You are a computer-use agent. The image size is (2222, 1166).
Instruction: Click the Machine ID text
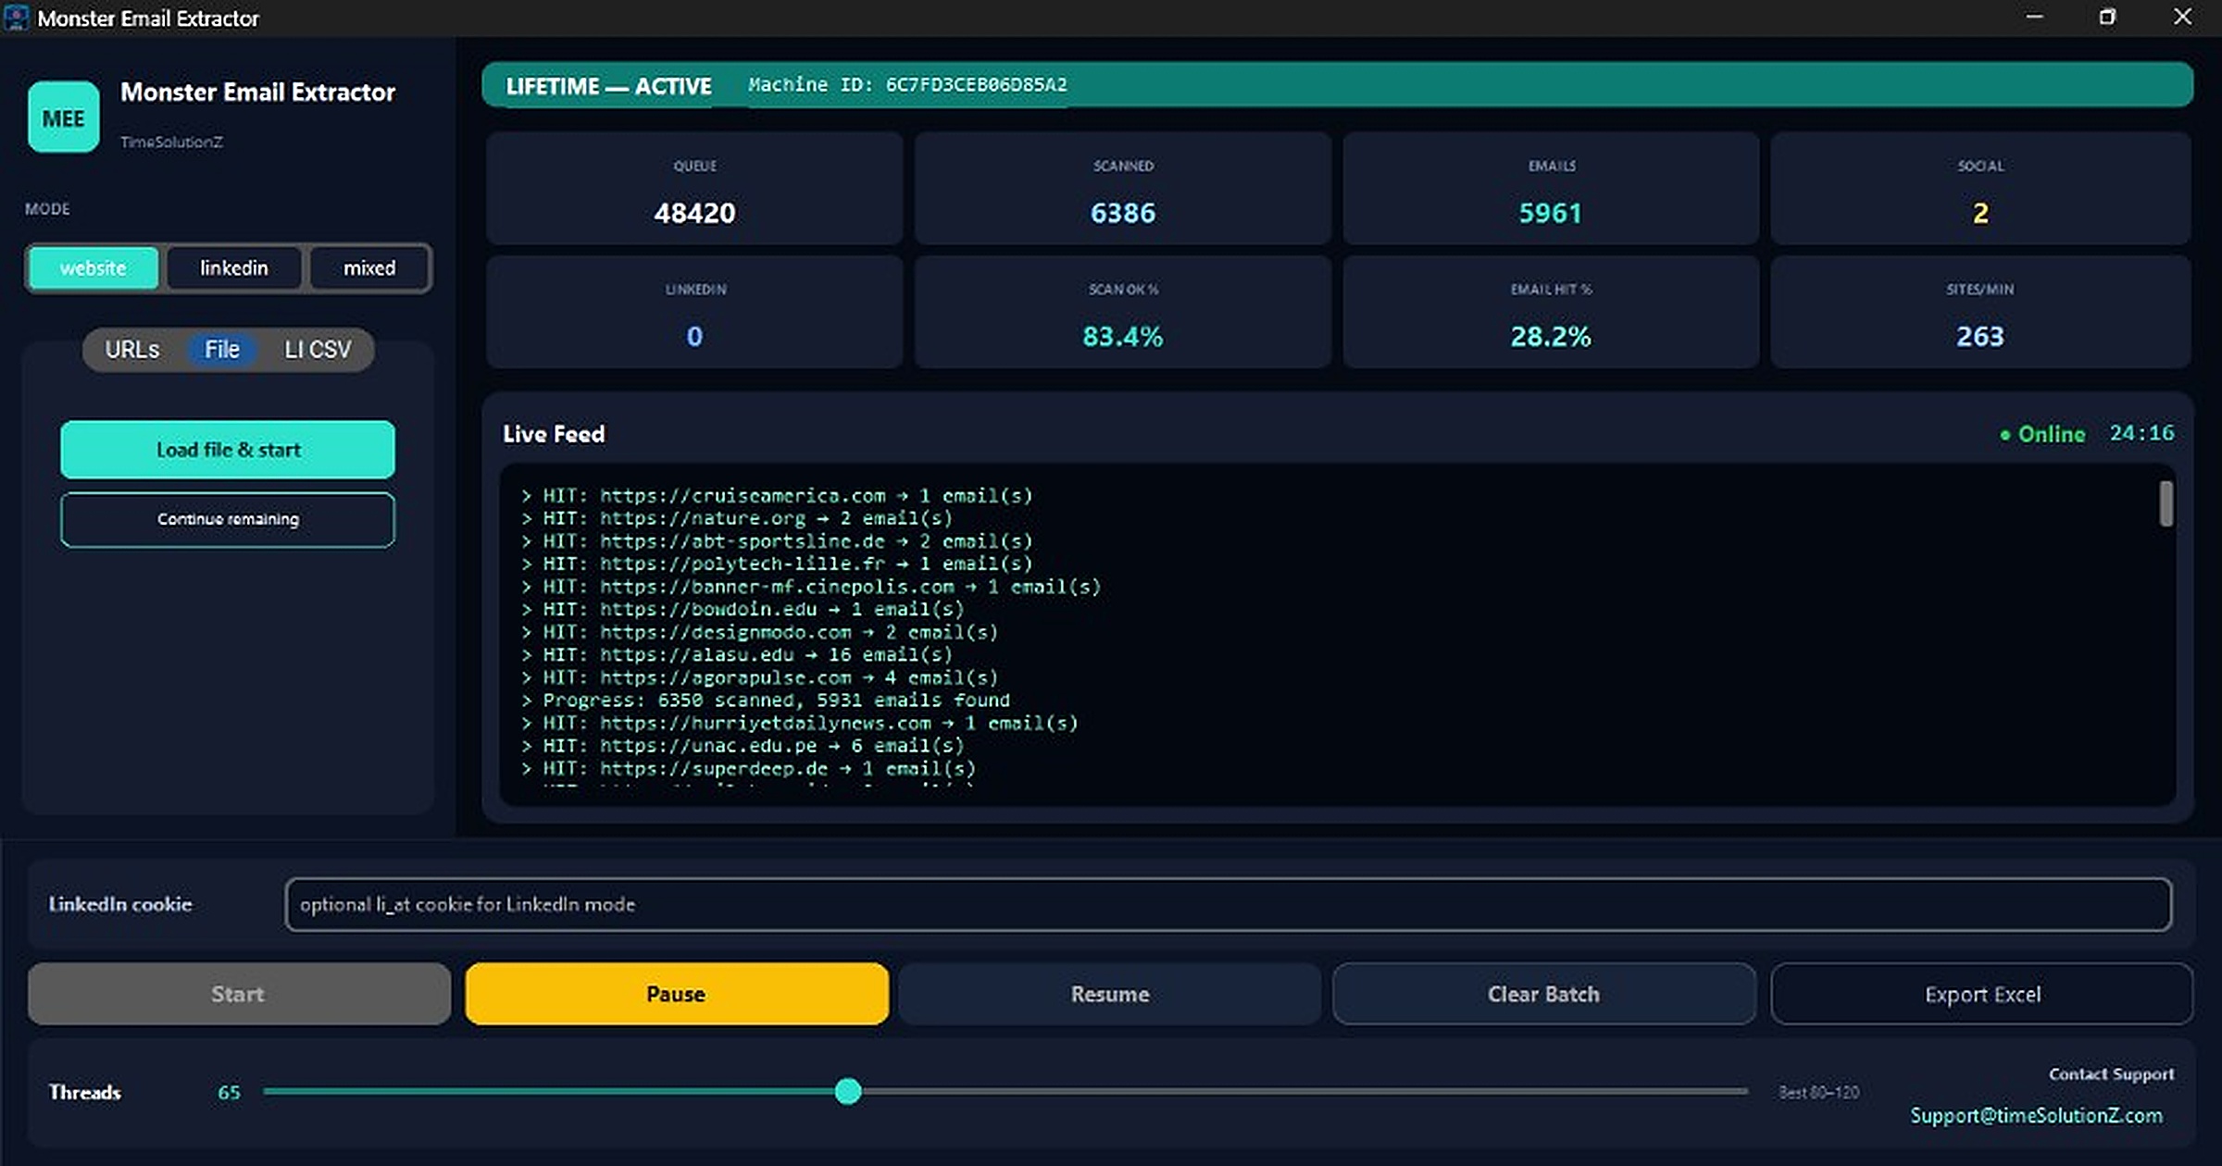pos(907,85)
